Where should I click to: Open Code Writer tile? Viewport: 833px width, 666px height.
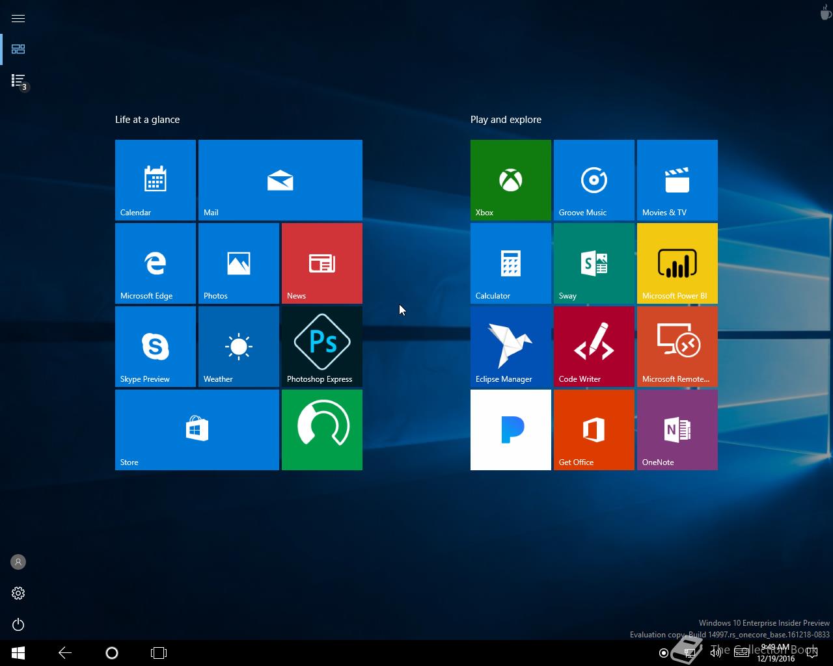tap(594, 347)
